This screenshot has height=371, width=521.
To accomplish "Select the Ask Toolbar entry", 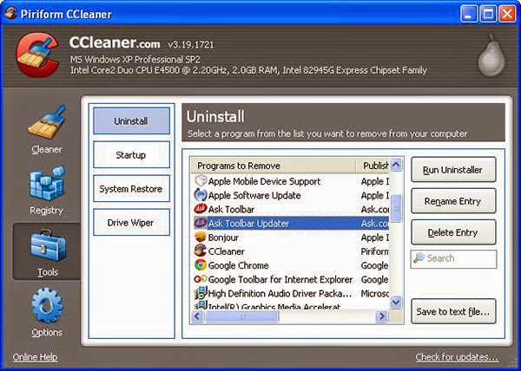I will coord(291,209).
